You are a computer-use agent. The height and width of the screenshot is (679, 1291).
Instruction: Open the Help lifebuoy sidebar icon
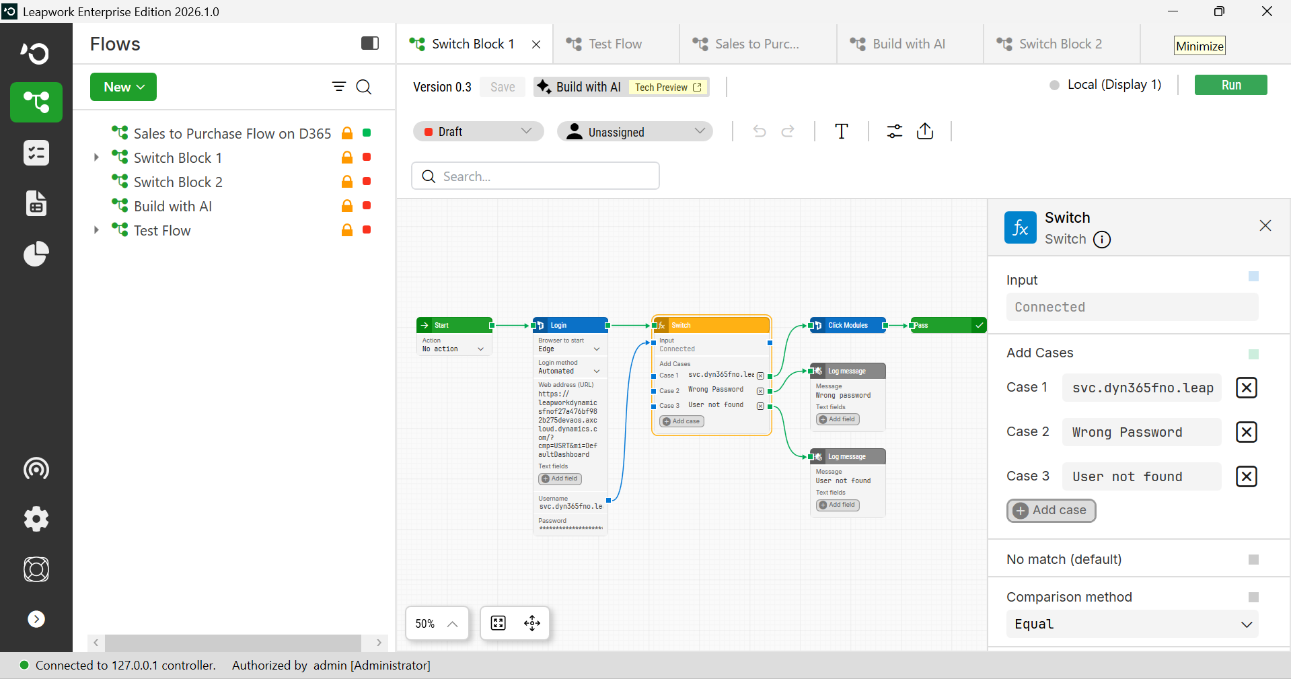pos(36,569)
